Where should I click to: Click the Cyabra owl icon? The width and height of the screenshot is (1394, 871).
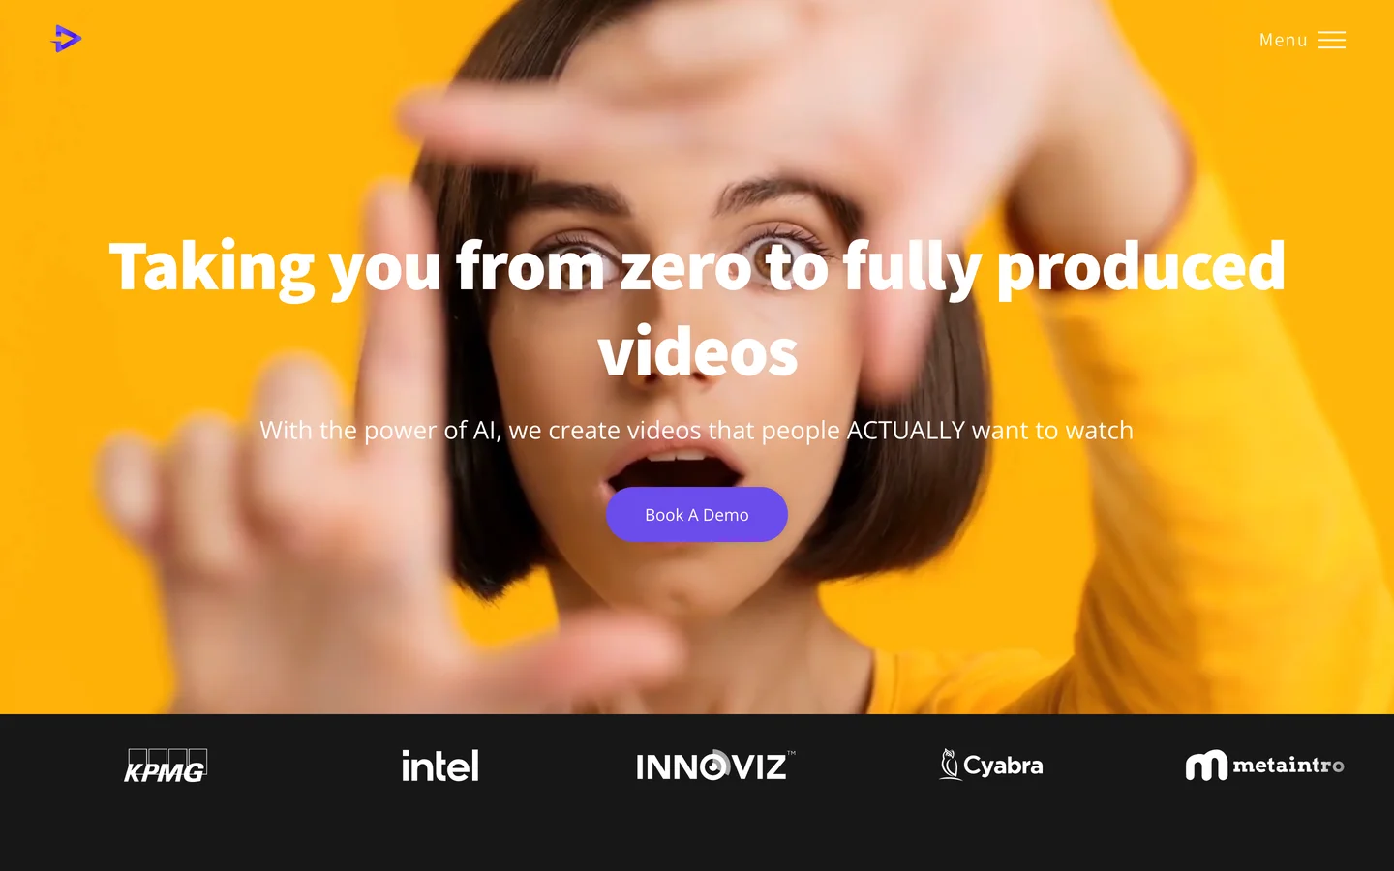(950, 765)
